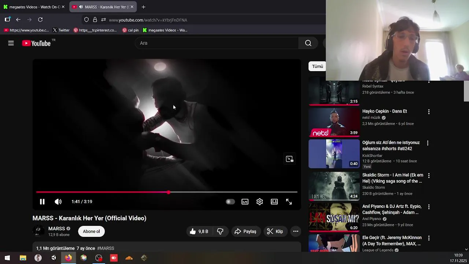Click the search magnifier button

click(308, 43)
